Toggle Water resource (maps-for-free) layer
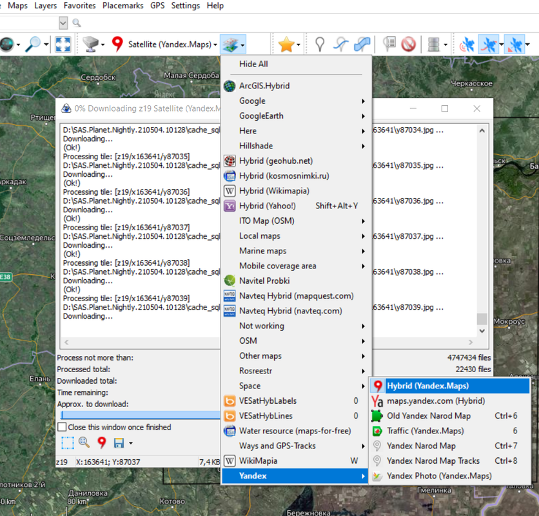 [x=296, y=431]
